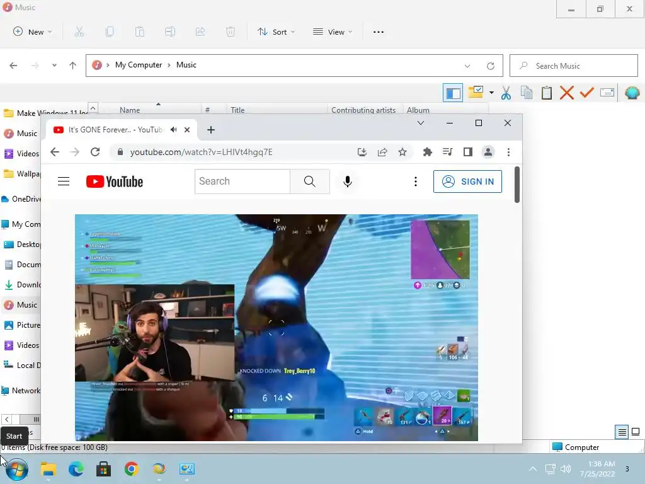Go up one folder level in Explorer
This screenshot has width=645, height=484.
[x=73, y=66]
